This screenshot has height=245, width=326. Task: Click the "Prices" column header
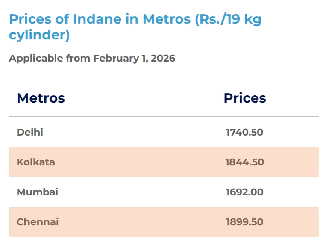point(245,98)
